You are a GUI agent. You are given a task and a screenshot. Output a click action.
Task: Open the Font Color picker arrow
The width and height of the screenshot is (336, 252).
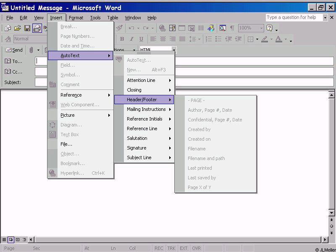[285, 39]
